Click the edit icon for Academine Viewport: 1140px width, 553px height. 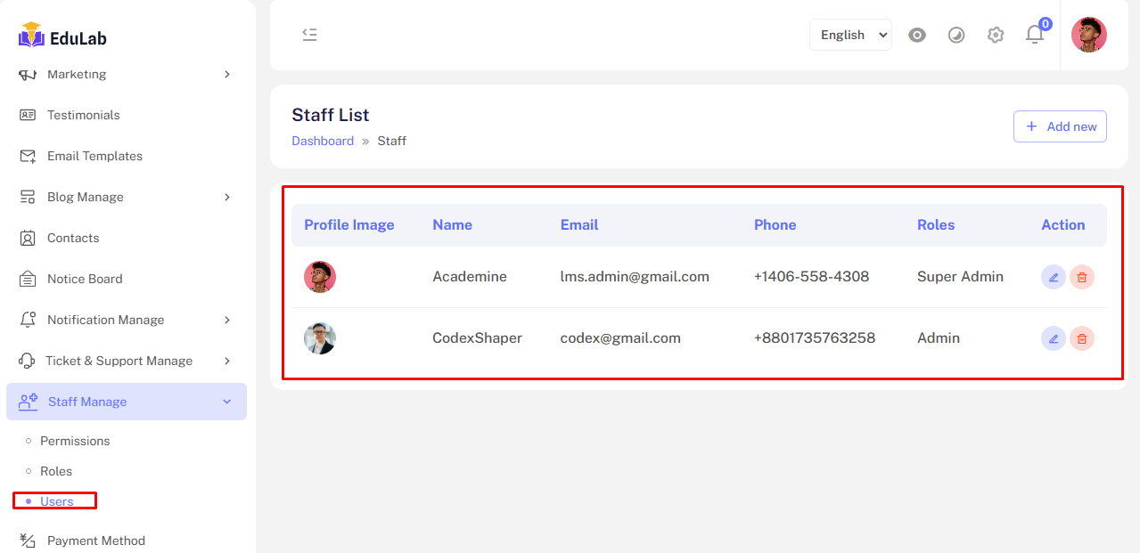point(1053,277)
